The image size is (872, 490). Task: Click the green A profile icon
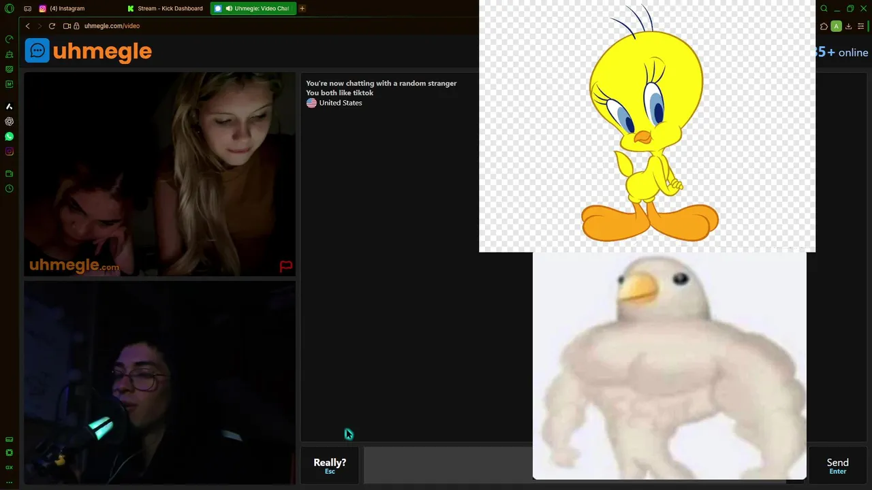[836, 26]
